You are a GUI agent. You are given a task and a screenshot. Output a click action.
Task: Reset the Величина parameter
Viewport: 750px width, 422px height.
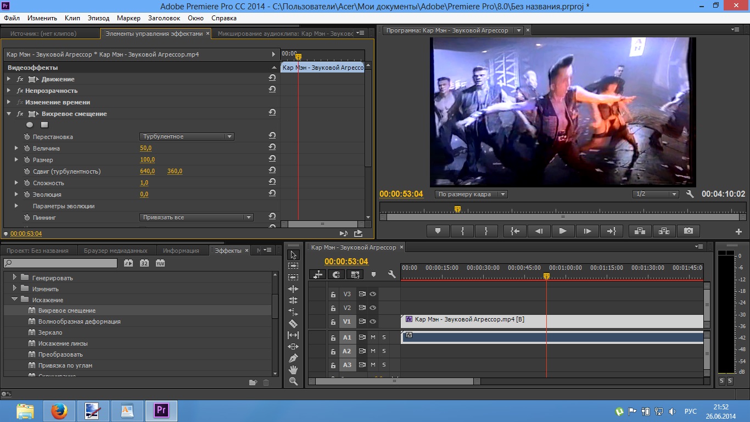pos(272,147)
